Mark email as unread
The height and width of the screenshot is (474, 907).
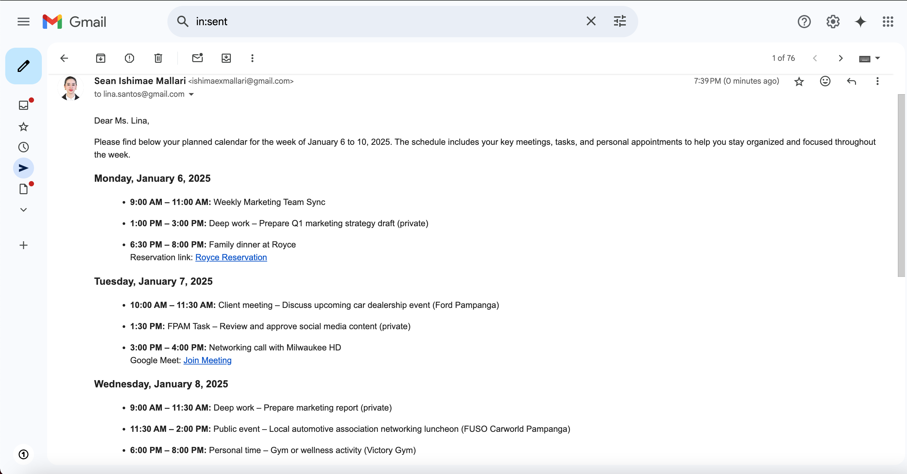[197, 58]
